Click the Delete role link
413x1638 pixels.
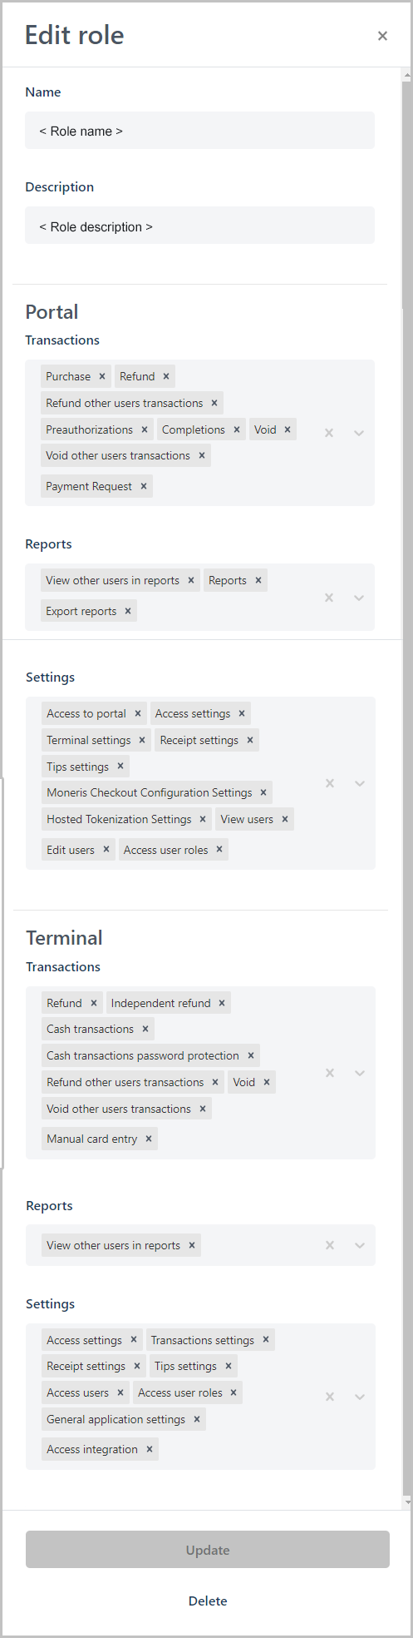(x=208, y=1601)
